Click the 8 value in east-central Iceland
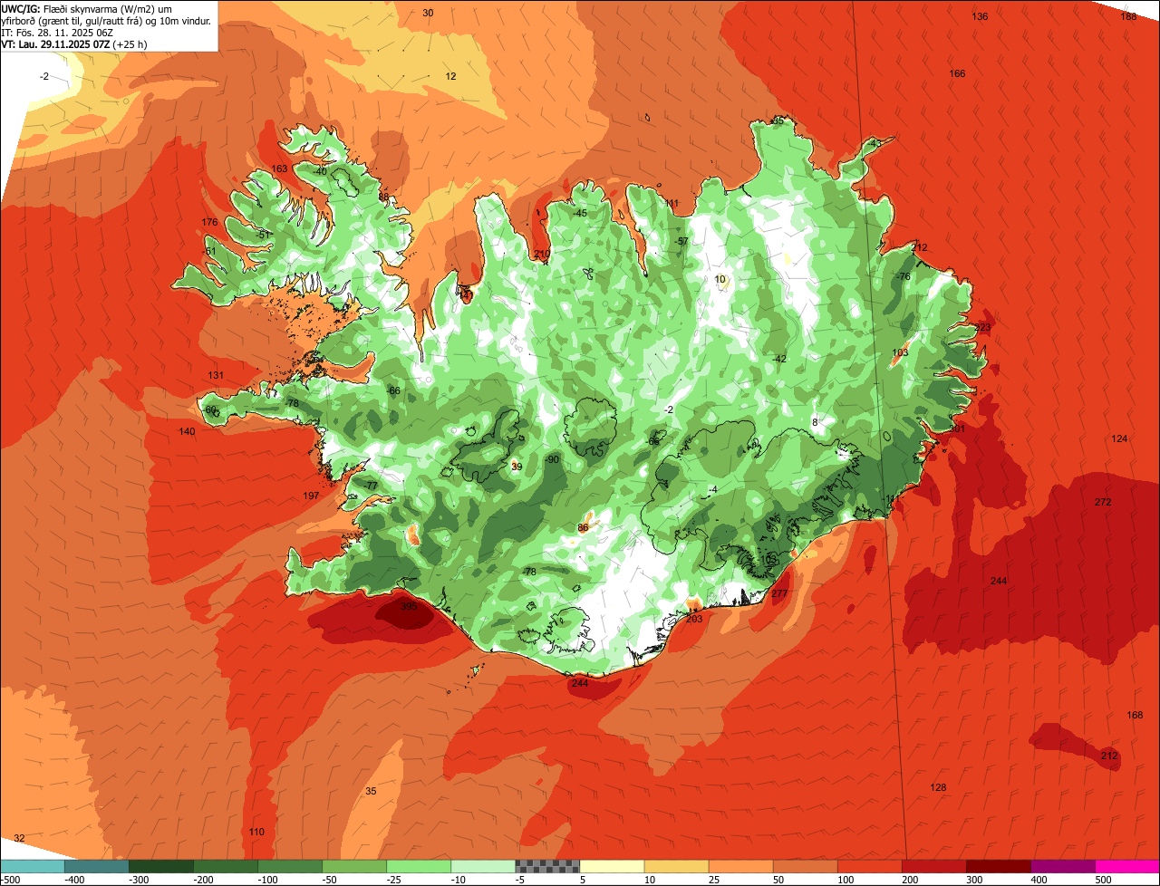Screen dimensions: 1160x886 815,422
